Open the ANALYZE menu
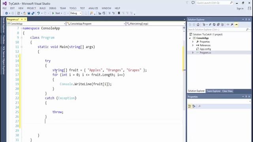 pyautogui.click(x=93, y=8)
